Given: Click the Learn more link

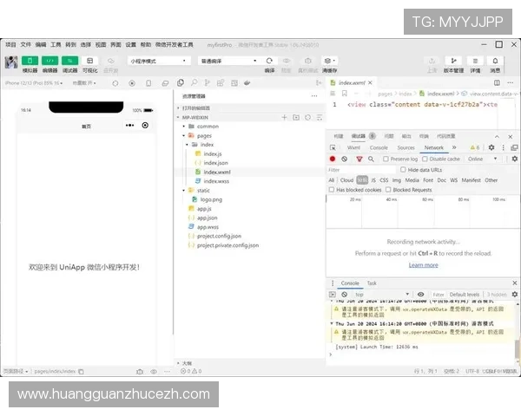Looking at the screenshot, I should [x=424, y=265].
